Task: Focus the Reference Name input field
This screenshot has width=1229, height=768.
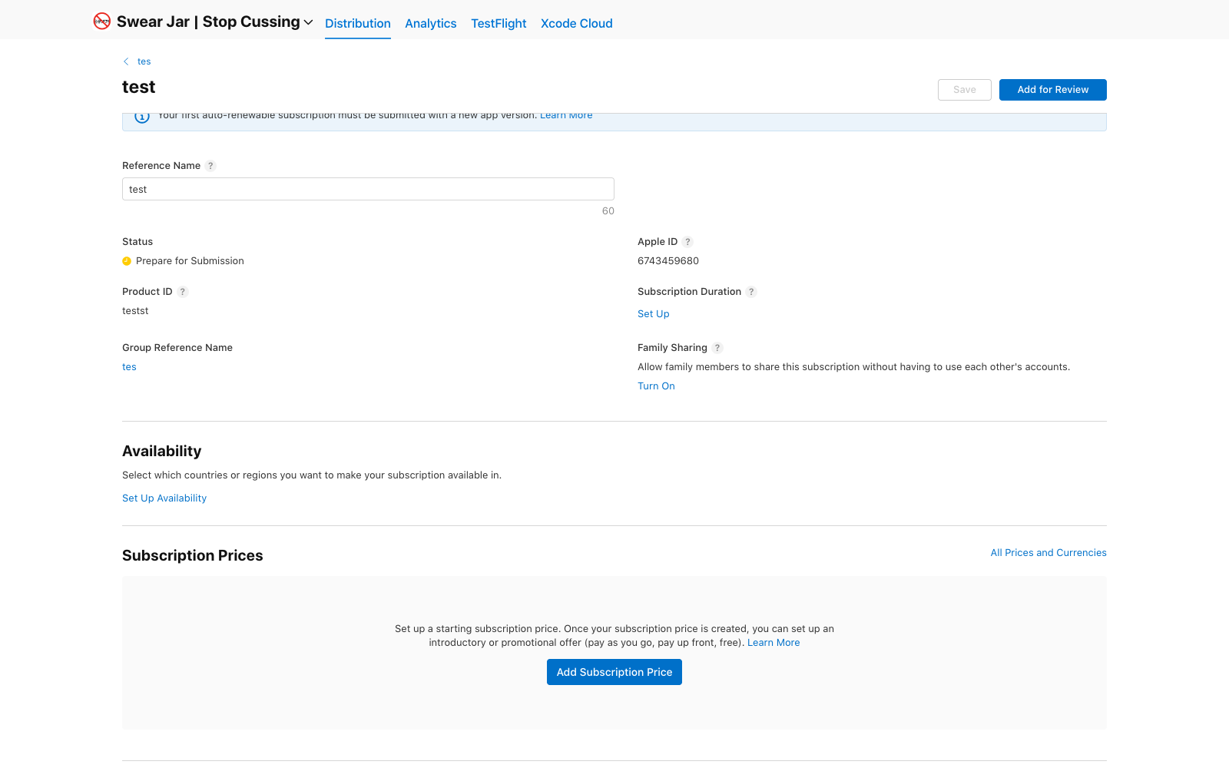Action: tap(368, 189)
